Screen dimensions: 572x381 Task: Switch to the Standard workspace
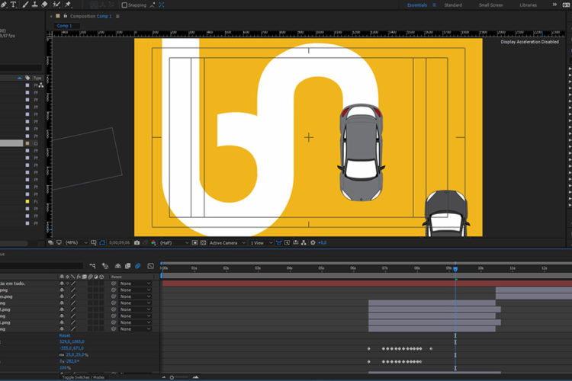pyautogui.click(x=453, y=5)
